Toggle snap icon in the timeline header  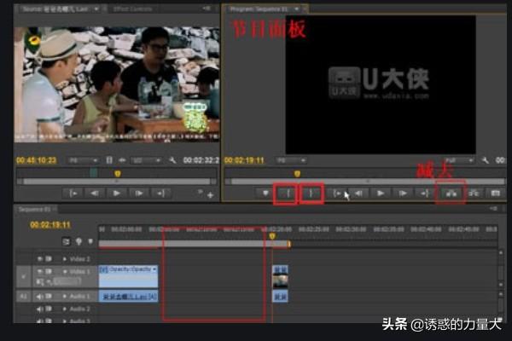click(x=67, y=241)
